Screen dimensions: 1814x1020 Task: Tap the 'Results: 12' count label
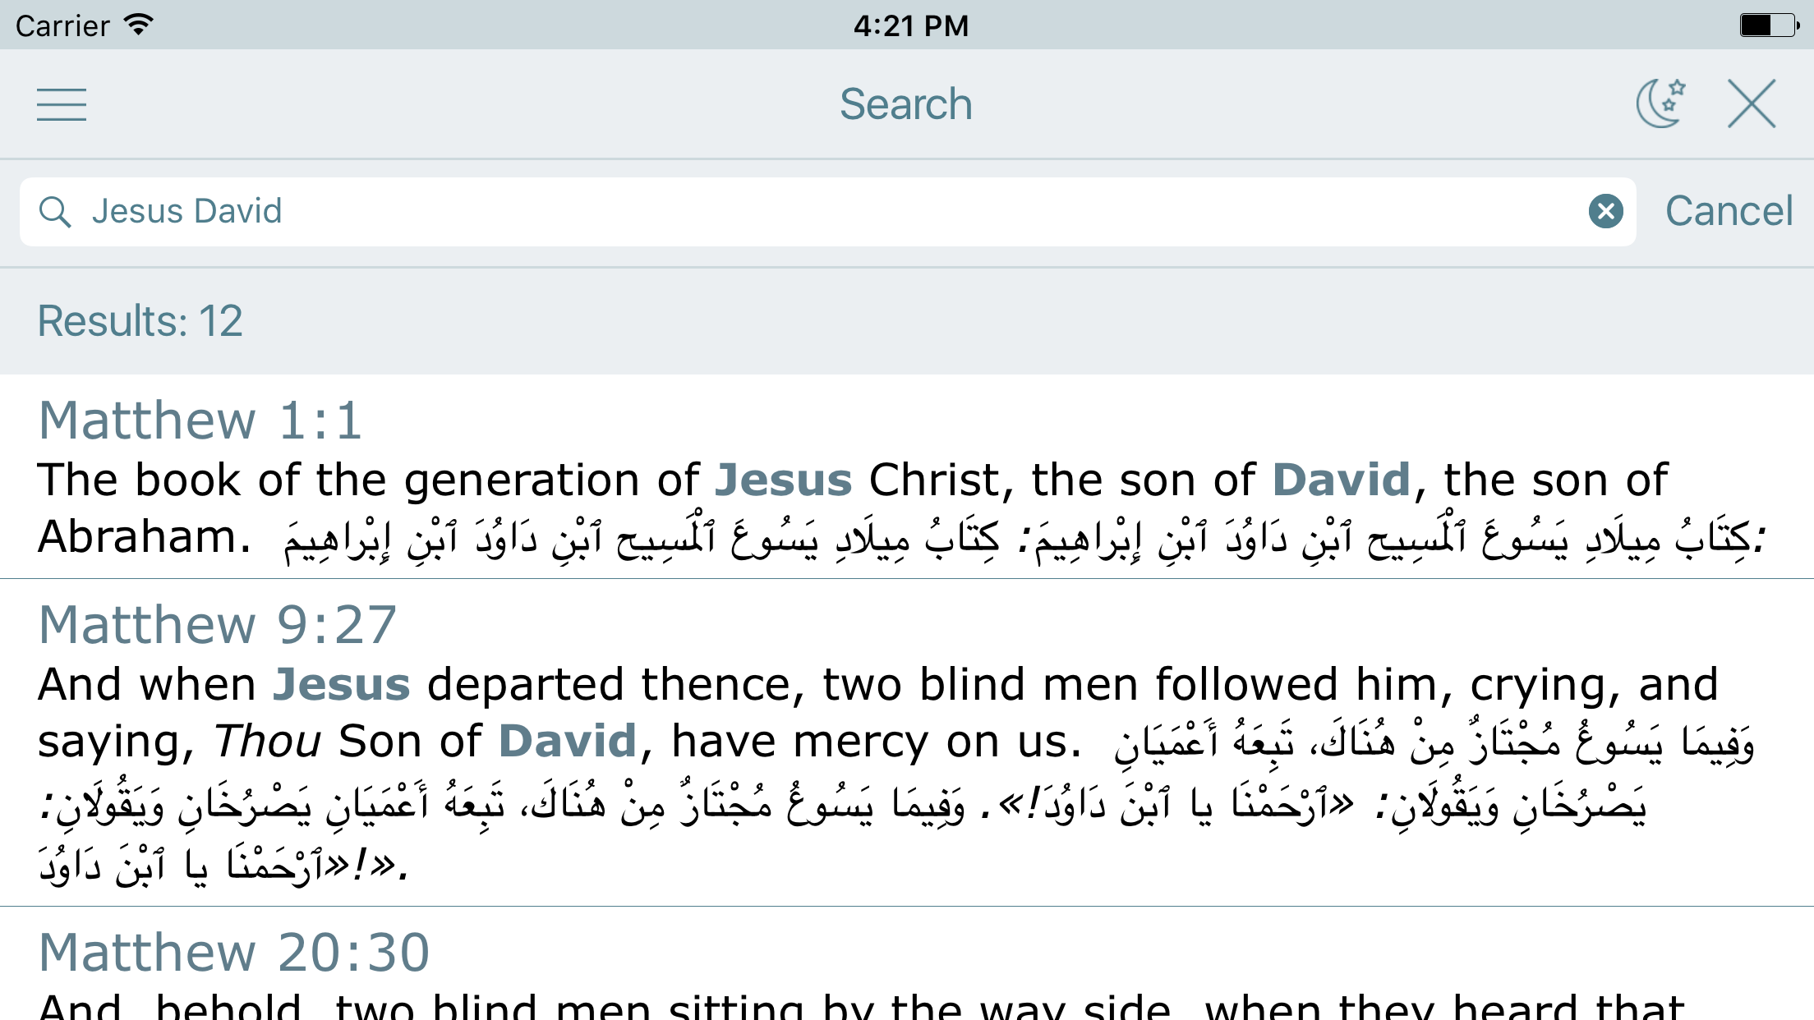coord(140,321)
